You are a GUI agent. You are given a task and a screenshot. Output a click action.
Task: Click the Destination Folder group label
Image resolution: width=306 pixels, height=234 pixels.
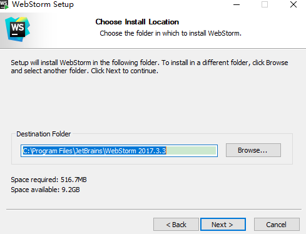pyautogui.click(x=44, y=134)
